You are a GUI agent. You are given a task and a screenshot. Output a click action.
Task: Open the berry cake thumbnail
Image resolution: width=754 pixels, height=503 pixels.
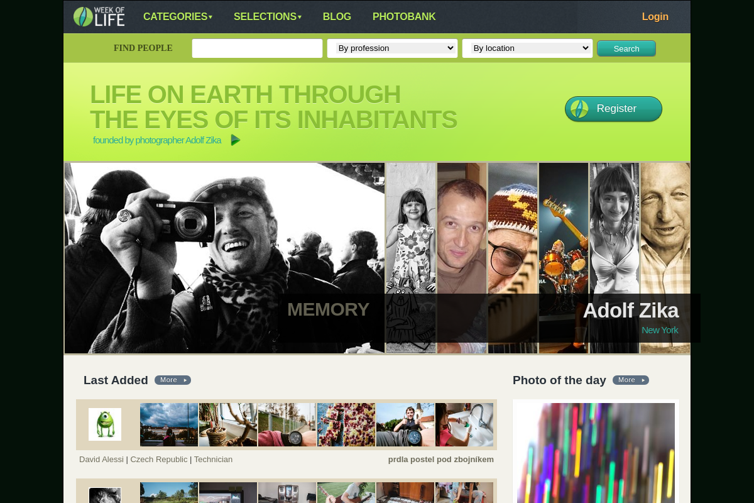[x=346, y=424]
